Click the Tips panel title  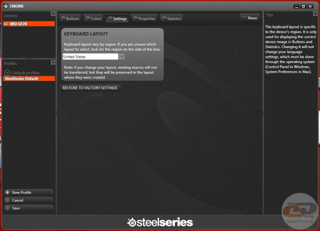269,15
